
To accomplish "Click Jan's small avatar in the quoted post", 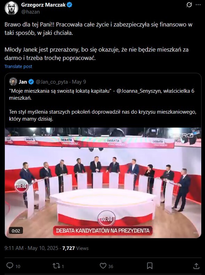I will 13,82.
